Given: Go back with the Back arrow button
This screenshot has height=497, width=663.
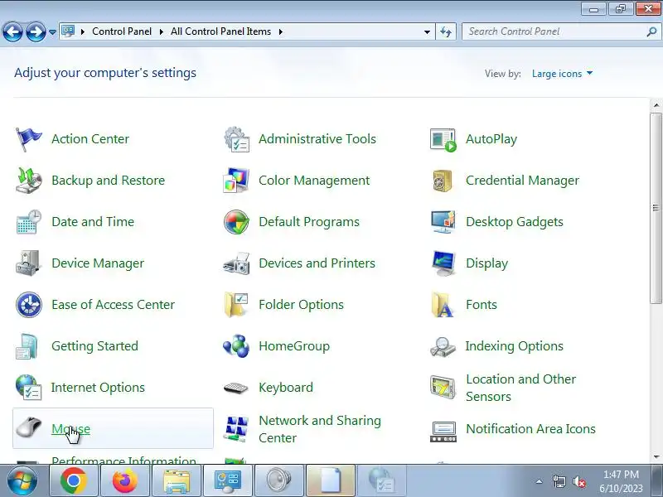Looking at the screenshot, I should 12,31.
